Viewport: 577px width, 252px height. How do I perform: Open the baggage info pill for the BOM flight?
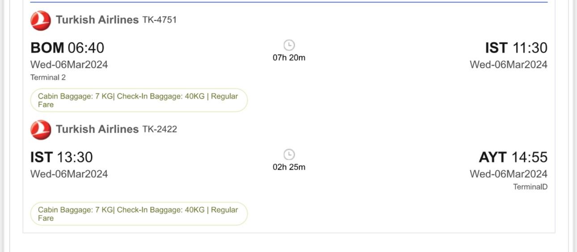tap(139, 100)
